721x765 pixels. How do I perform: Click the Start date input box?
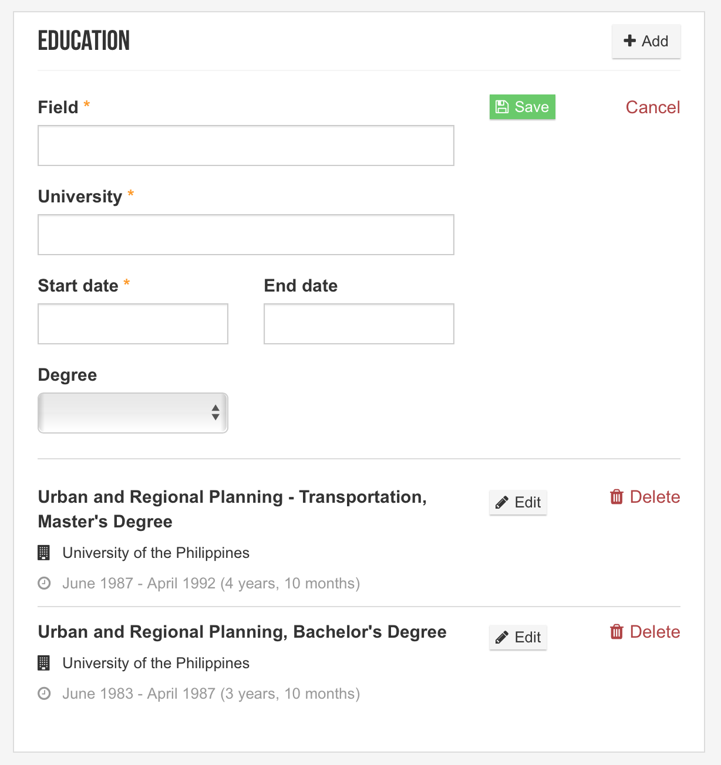pos(133,324)
